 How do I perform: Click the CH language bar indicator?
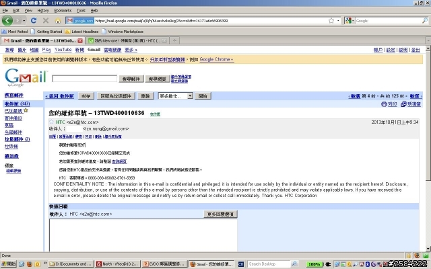[x=241, y=264]
